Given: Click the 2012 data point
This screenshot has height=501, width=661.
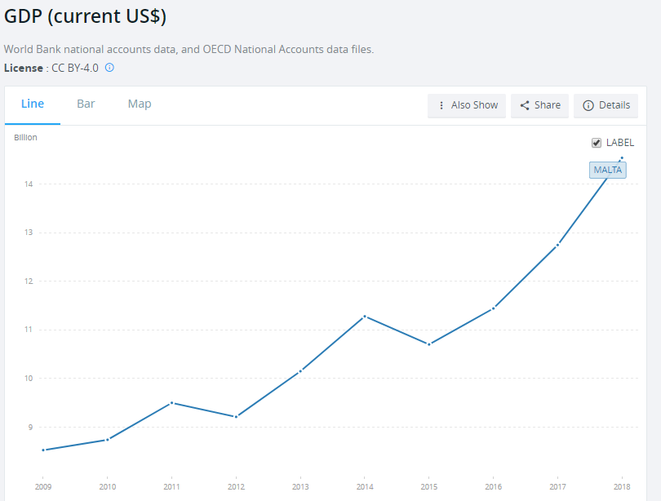Looking at the screenshot, I should click(236, 417).
